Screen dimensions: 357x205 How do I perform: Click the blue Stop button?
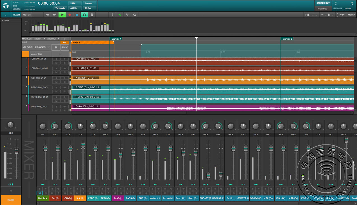(77, 15)
